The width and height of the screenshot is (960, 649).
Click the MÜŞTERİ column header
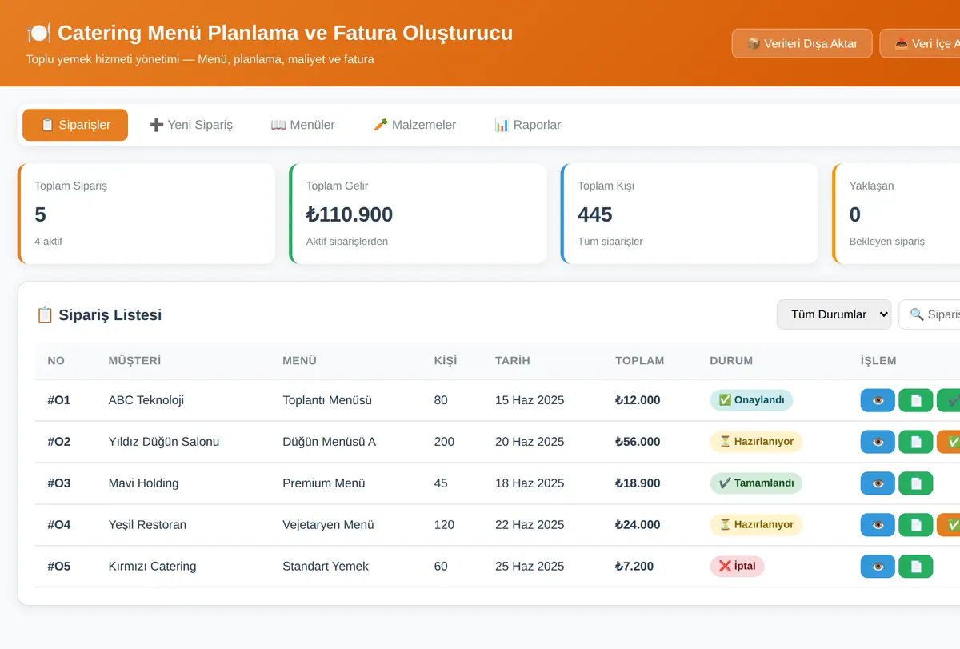pos(134,361)
